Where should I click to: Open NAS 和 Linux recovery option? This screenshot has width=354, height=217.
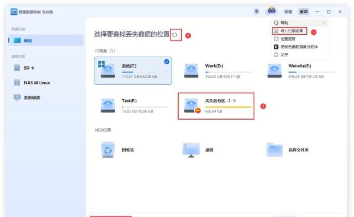(x=32, y=83)
